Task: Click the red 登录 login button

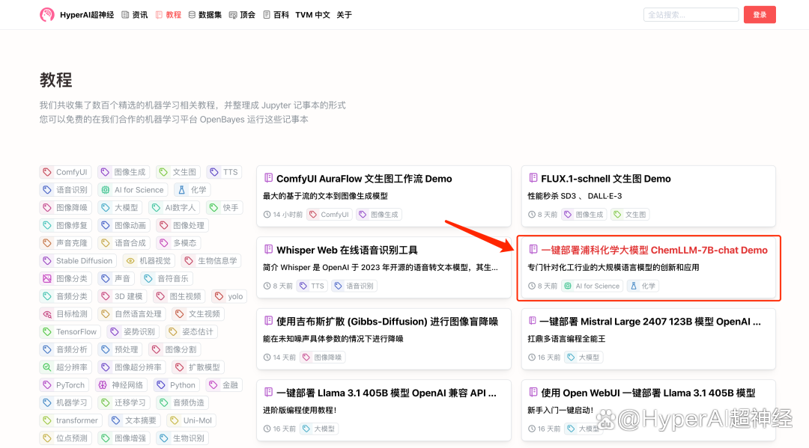Action: (x=760, y=15)
